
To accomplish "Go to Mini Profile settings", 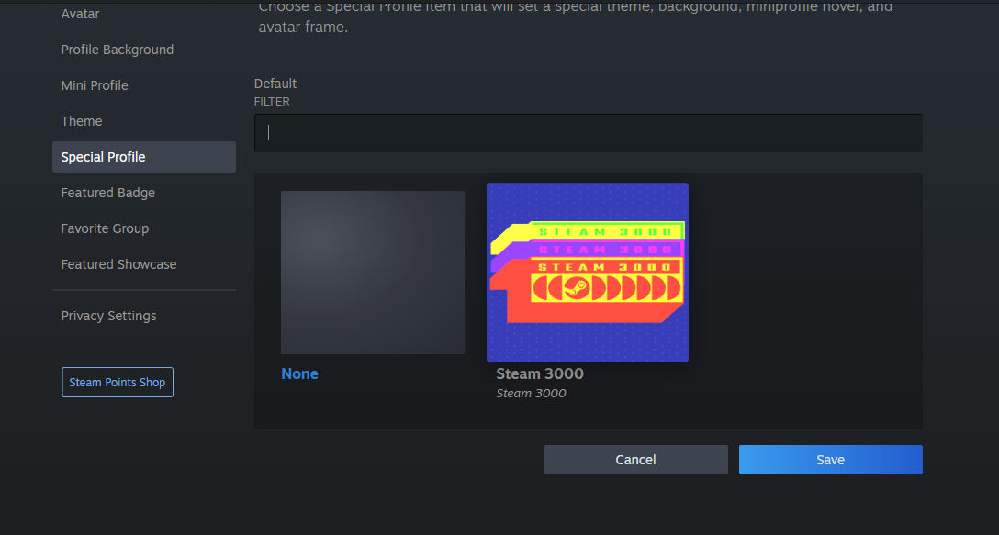I will [x=95, y=85].
